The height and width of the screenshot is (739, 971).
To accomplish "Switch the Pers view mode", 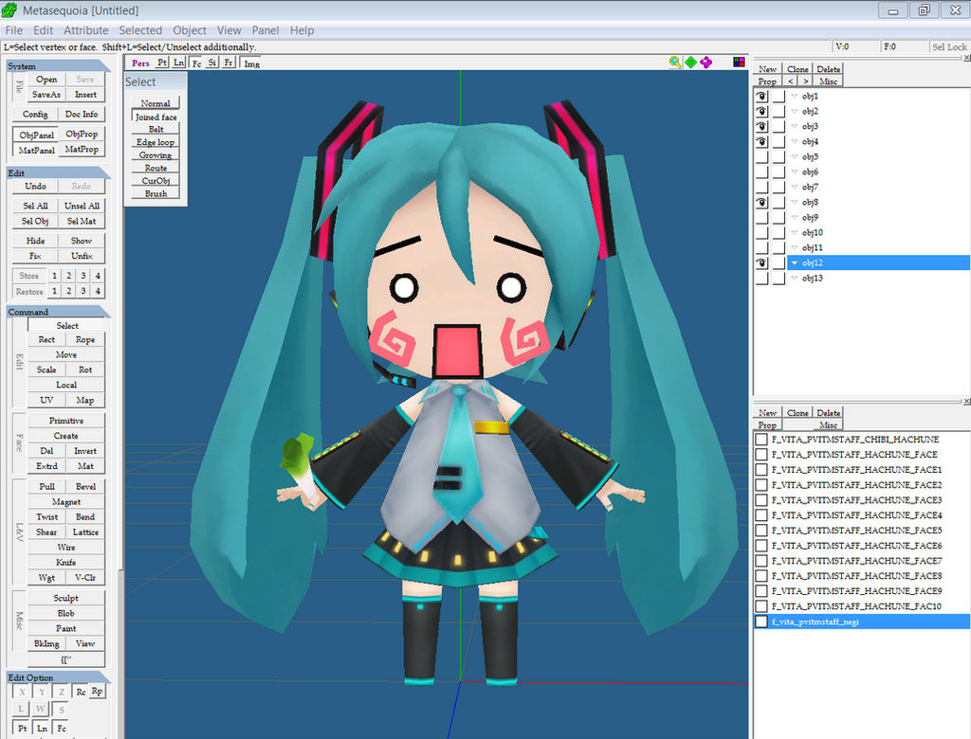I will click(140, 63).
